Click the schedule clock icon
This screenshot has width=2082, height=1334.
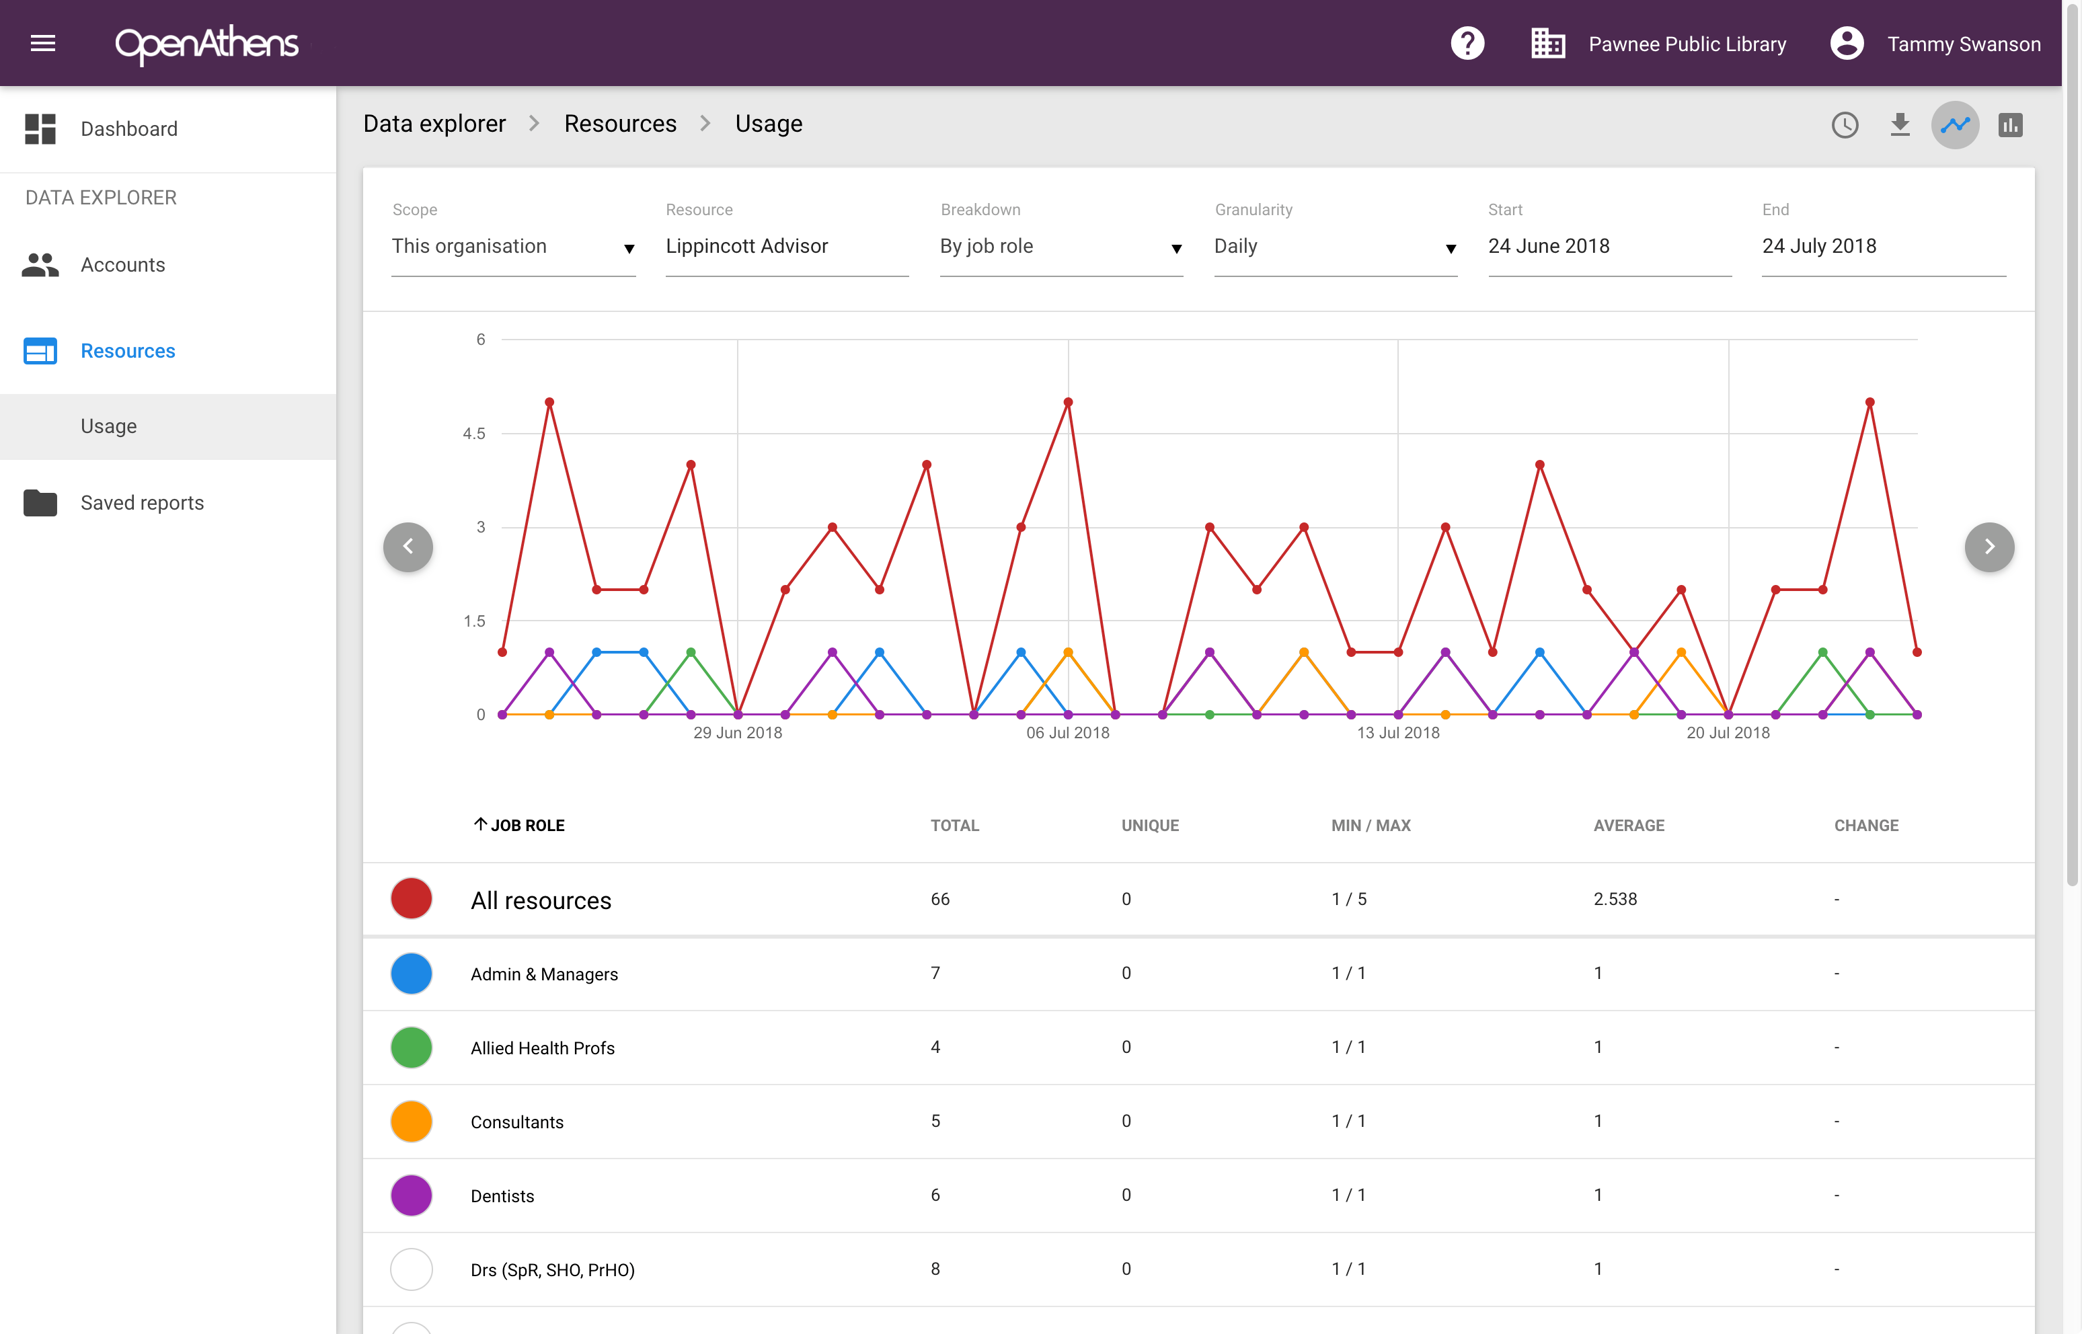pos(1845,126)
